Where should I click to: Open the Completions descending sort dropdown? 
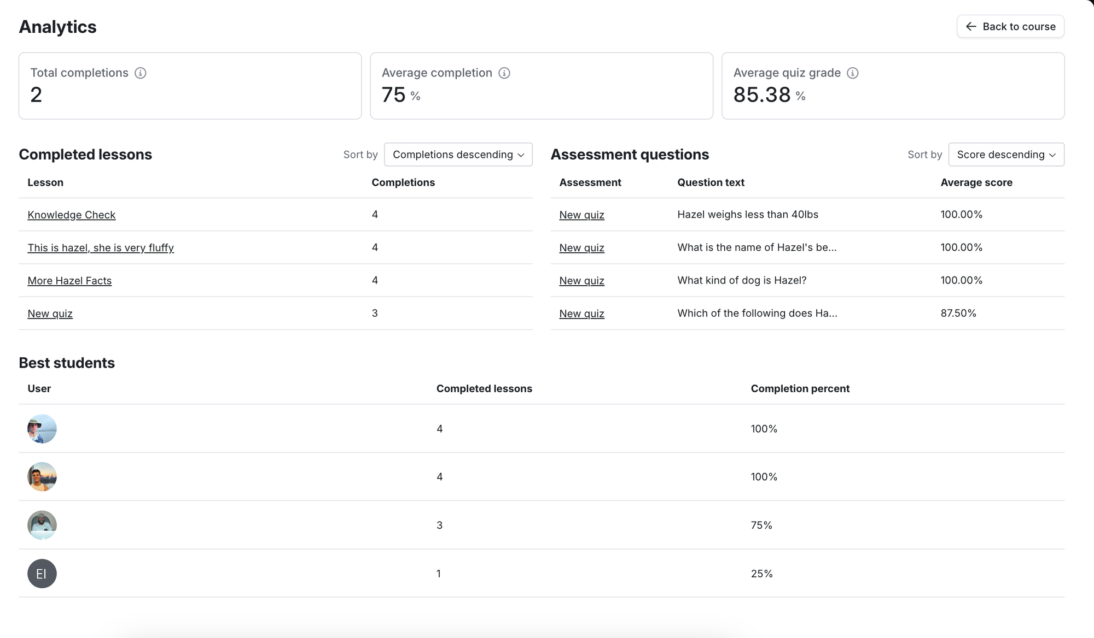(458, 155)
